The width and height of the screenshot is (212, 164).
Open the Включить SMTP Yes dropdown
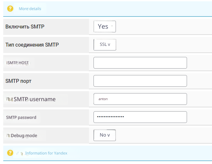coord(105,27)
